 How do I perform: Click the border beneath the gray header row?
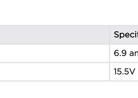click(69, 44)
